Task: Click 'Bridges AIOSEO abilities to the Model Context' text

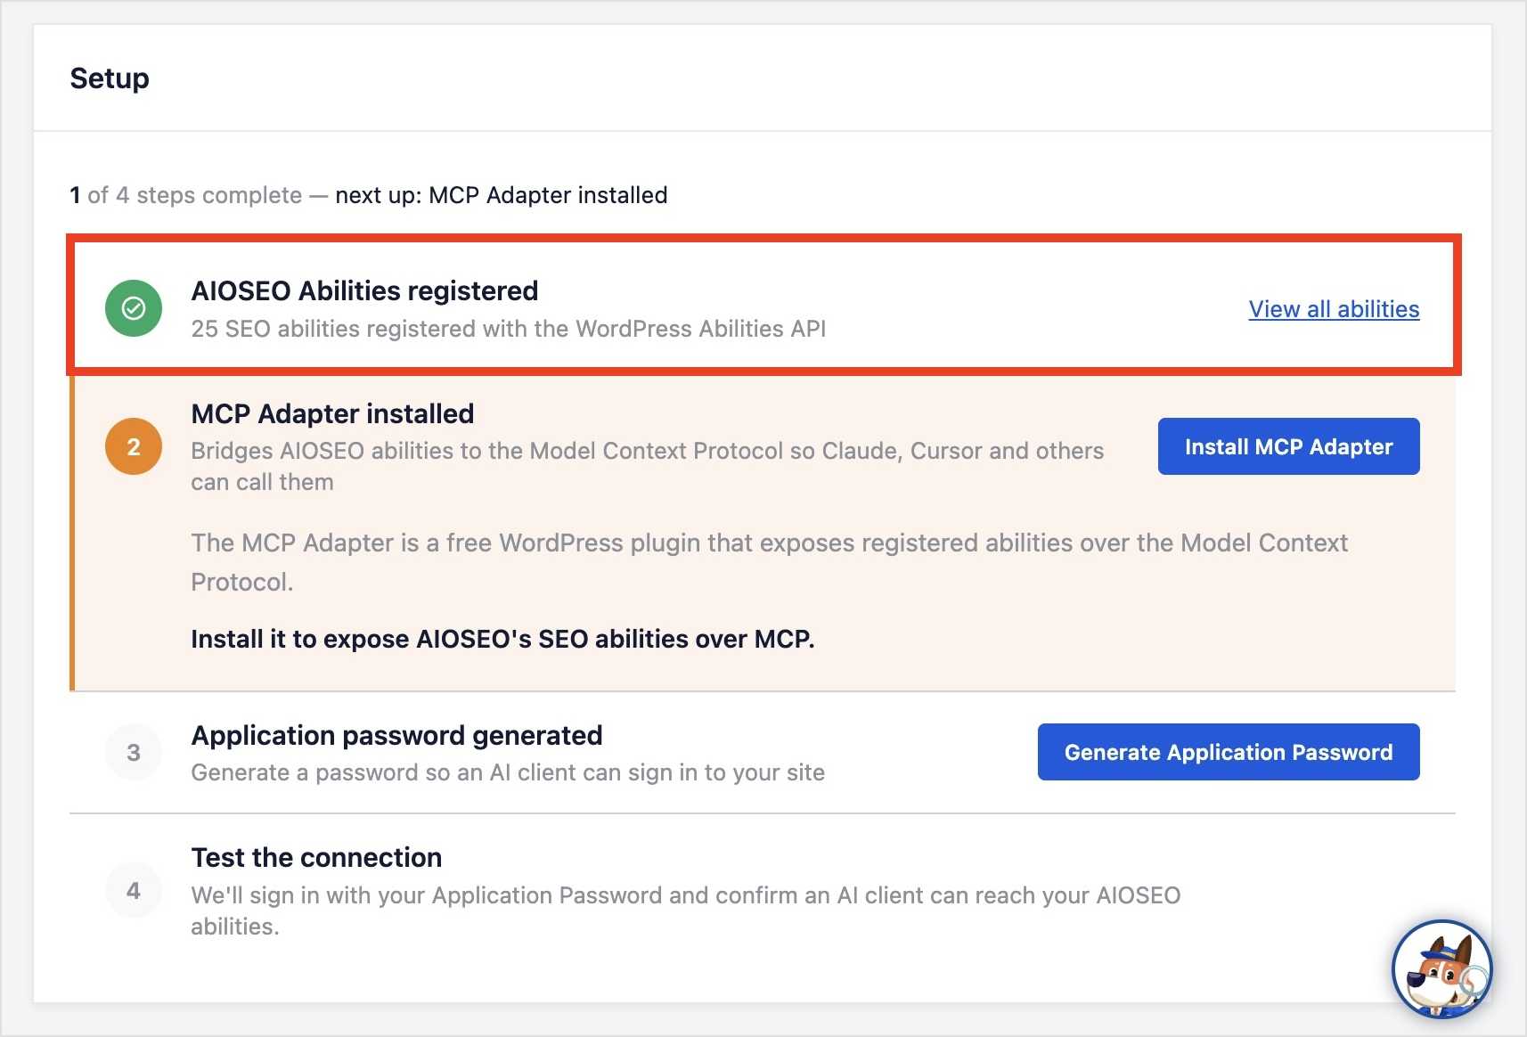Action: click(647, 466)
